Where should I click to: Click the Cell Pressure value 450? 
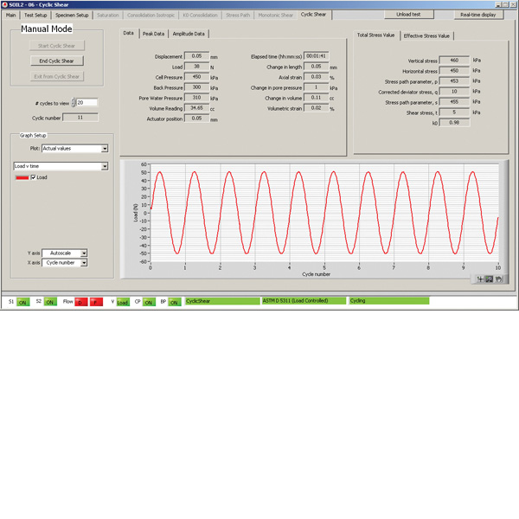coord(196,77)
